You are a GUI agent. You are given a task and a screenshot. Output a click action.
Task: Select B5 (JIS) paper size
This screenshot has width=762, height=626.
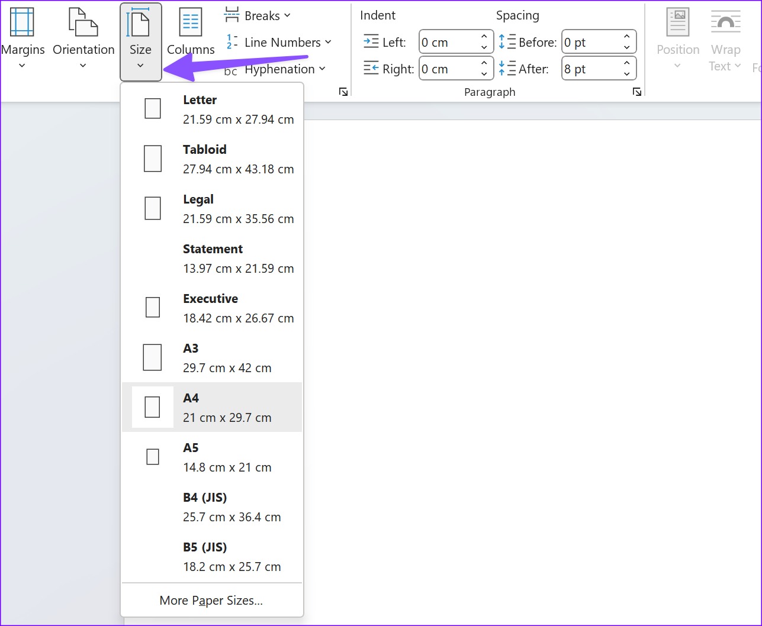point(212,556)
